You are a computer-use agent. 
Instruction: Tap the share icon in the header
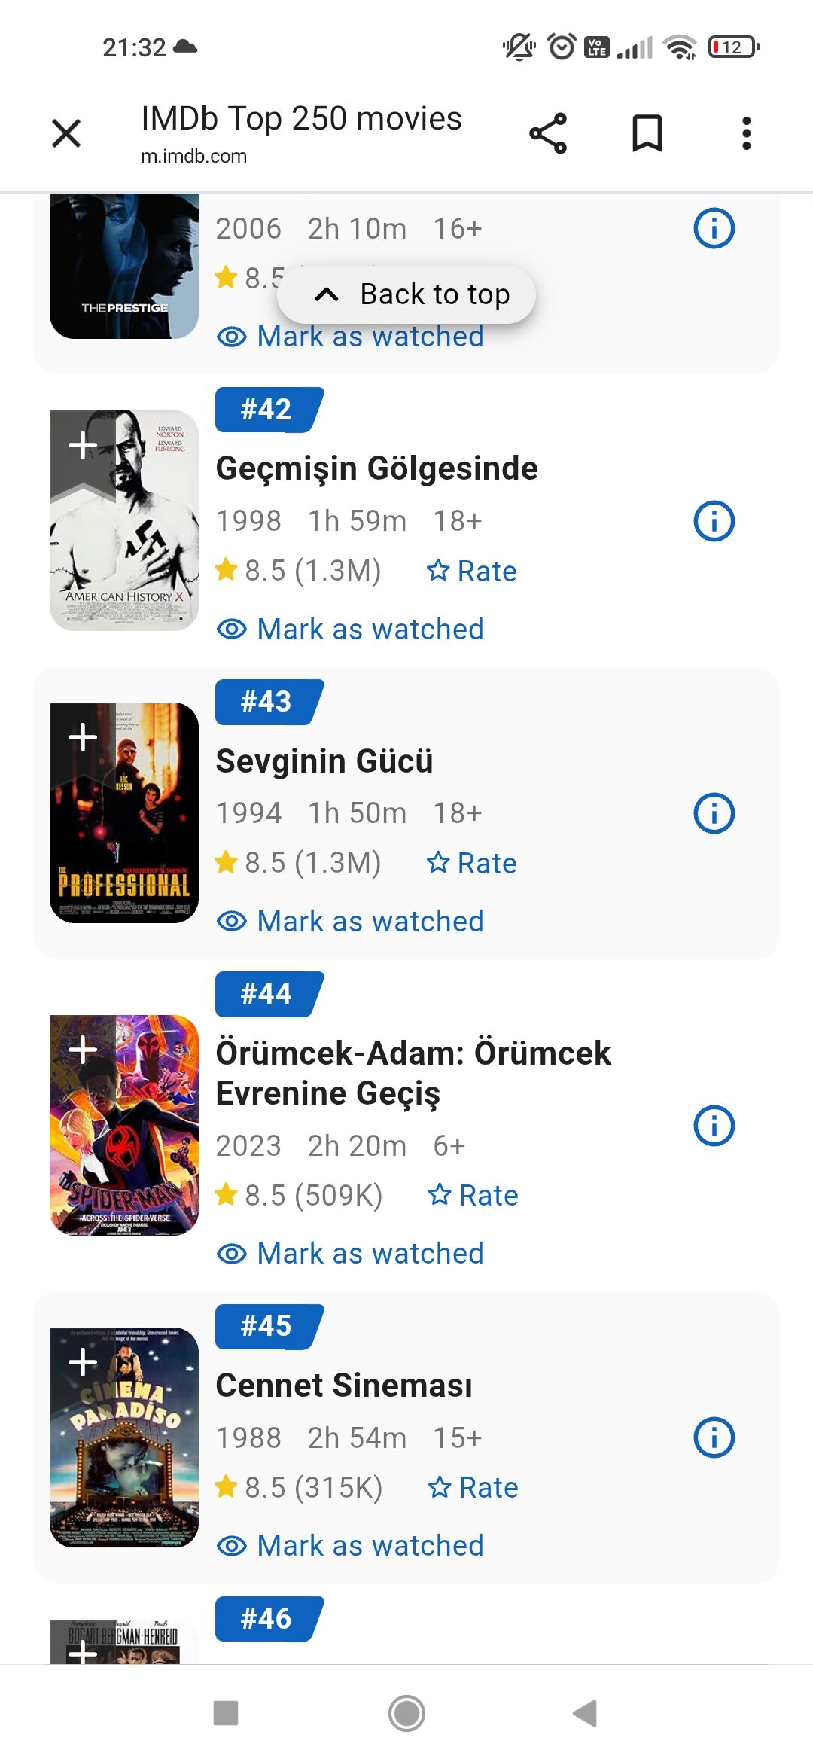click(548, 134)
